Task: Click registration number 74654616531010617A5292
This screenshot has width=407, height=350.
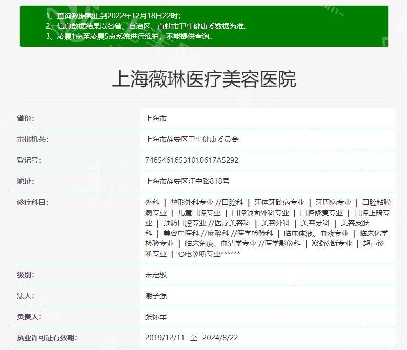Action: coord(192,160)
